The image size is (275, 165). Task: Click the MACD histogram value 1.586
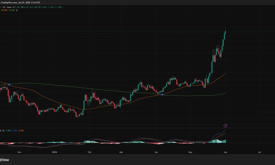pos(8,130)
